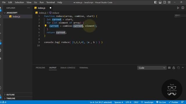The height and width of the screenshot is (104, 186).
Task: Start the Go Live server
Action: coord(161,102)
